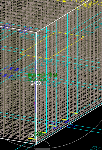The width and height of the screenshot is (102, 150).
Task: Select the green 2460+200 formula label
Action: coord(37,79)
